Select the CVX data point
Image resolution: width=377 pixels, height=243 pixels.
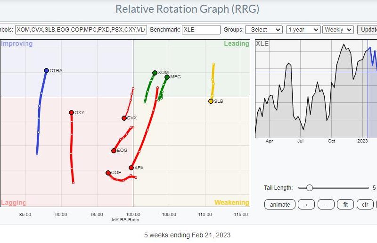[x=124, y=118]
